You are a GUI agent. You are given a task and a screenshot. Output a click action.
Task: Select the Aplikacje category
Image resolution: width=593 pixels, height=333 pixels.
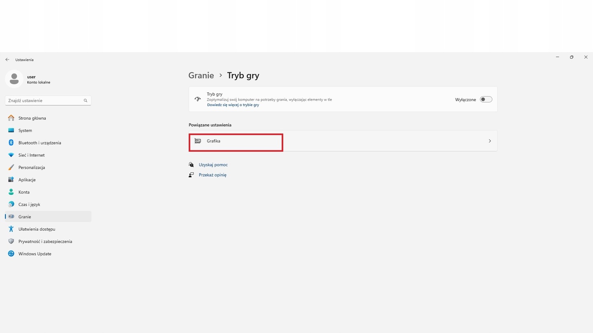[48, 180]
